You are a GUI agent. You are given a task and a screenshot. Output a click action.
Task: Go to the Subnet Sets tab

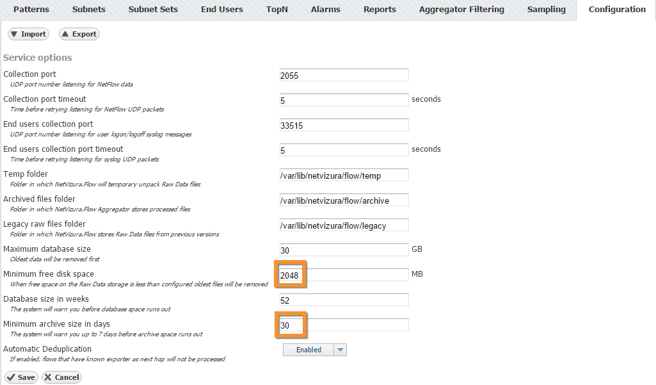click(153, 10)
